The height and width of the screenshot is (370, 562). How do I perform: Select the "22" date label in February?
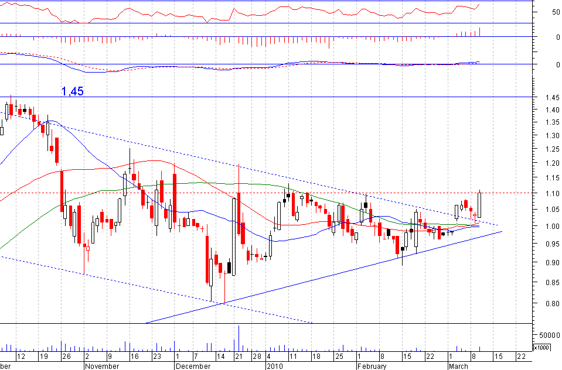430,357
